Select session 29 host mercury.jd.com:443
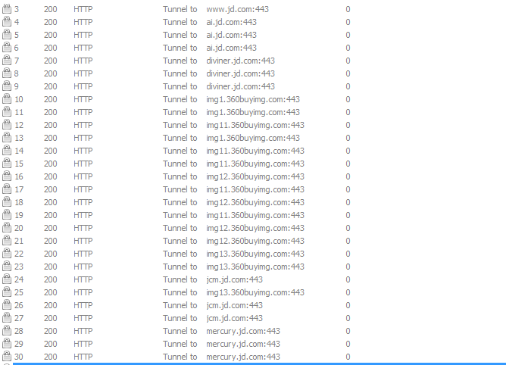Viewport: 506px width, 365px height. click(243, 344)
